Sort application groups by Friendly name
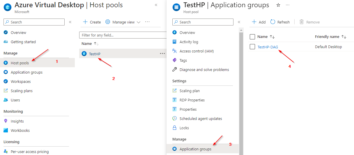Image resolution: width=354 pixels, height=155 pixels. point(330,37)
